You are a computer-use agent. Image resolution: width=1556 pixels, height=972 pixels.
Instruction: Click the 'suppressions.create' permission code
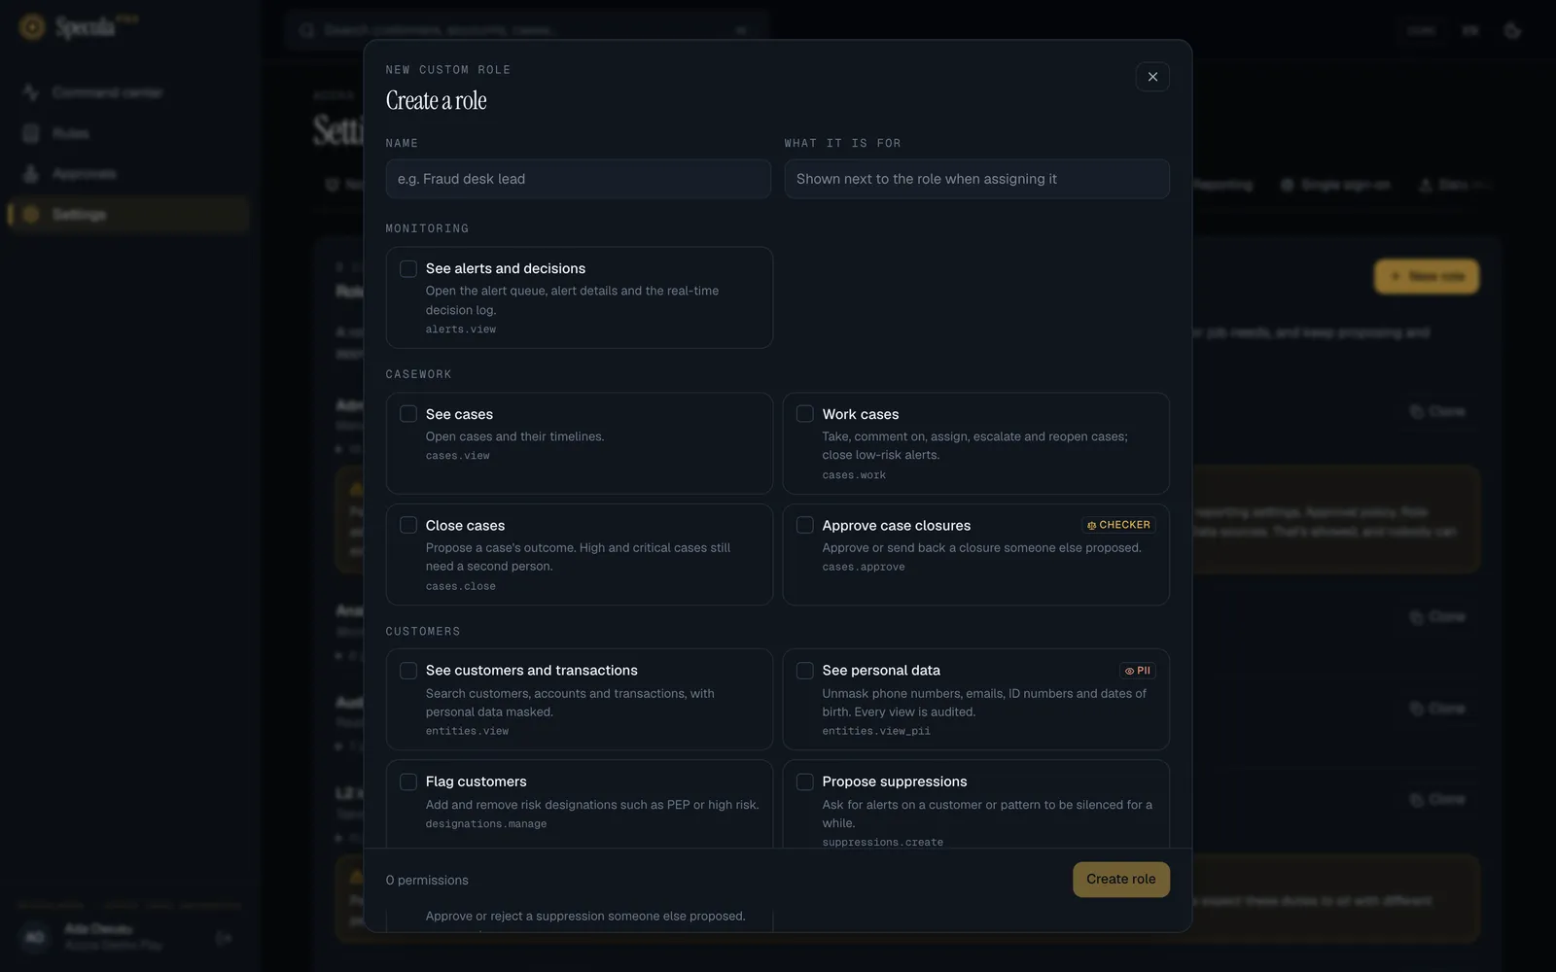[x=882, y=842]
